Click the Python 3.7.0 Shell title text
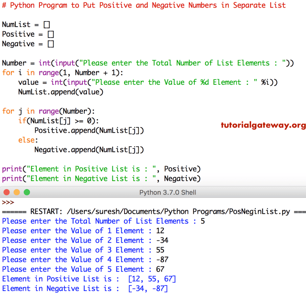Screen dimensions: 306x294 (168, 192)
